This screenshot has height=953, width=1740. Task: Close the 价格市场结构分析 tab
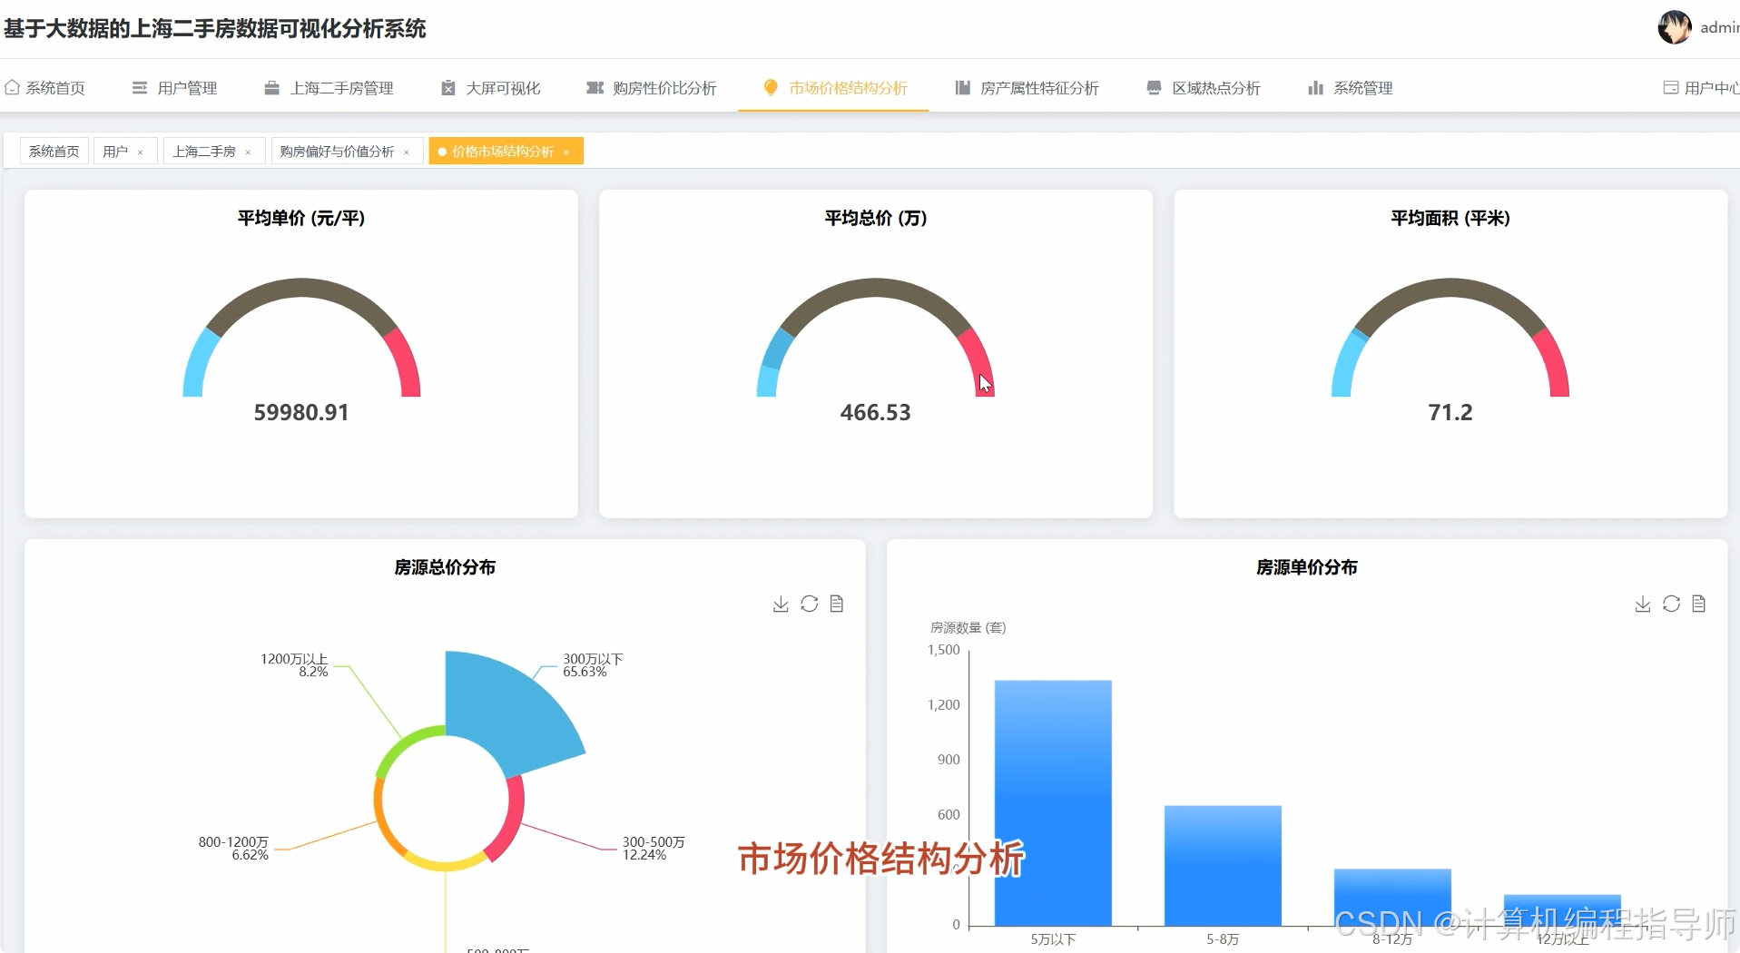567,151
